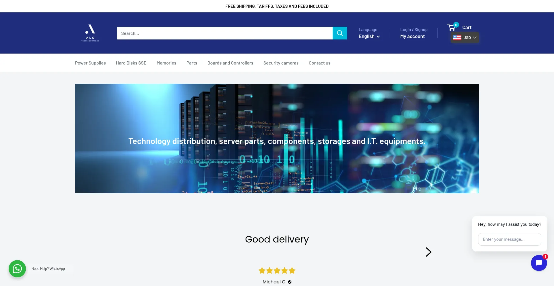554x286 pixels.
Task: Visit the Security cameras page
Action: (281, 63)
